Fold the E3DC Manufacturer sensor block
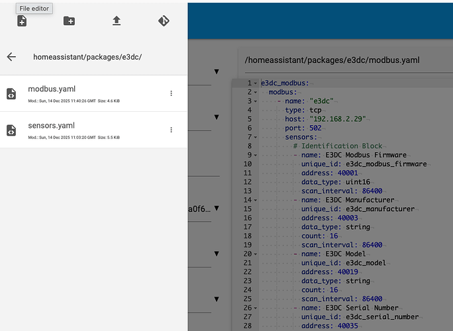Viewport: 453px width, 331px height. click(x=256, y=200)
